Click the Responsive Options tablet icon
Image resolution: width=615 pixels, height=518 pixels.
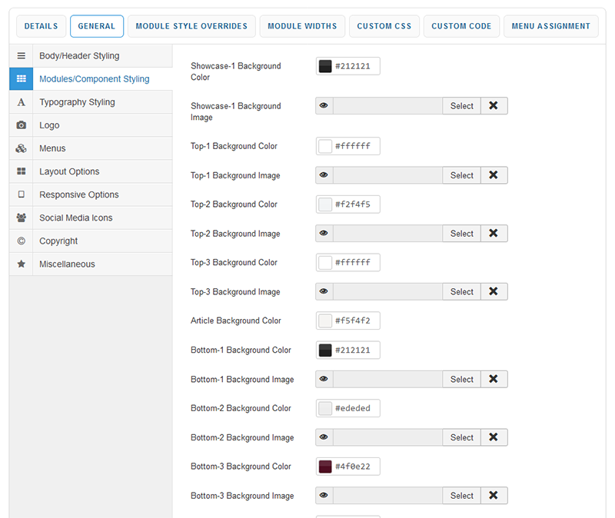21,194
